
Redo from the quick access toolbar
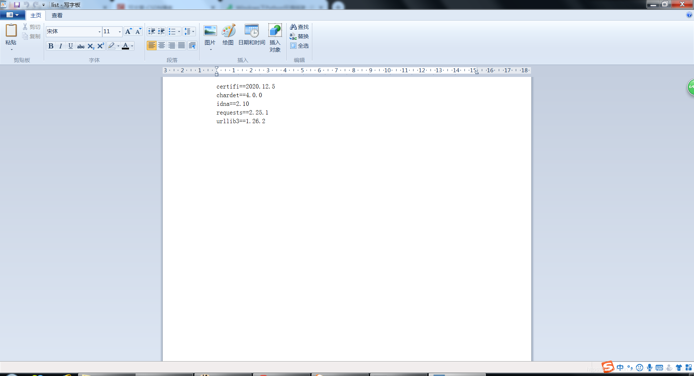[x=35, y=5]
